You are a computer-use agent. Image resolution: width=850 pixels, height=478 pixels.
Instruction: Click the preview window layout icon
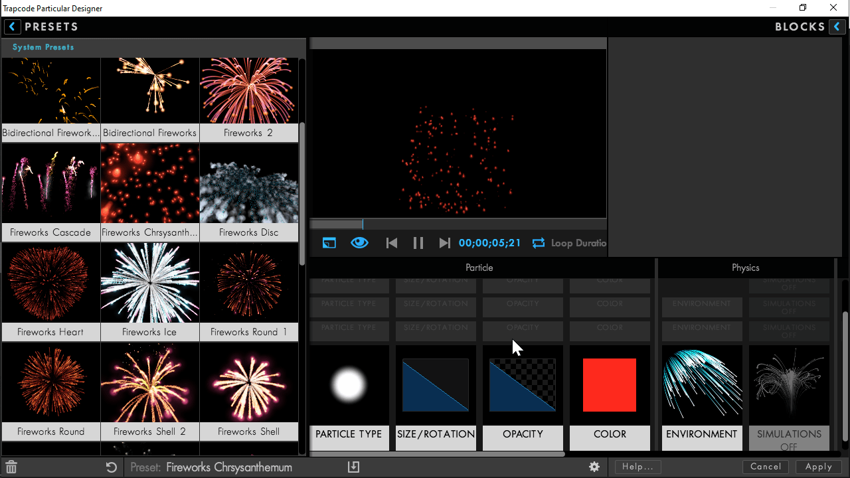pos(329,243)
